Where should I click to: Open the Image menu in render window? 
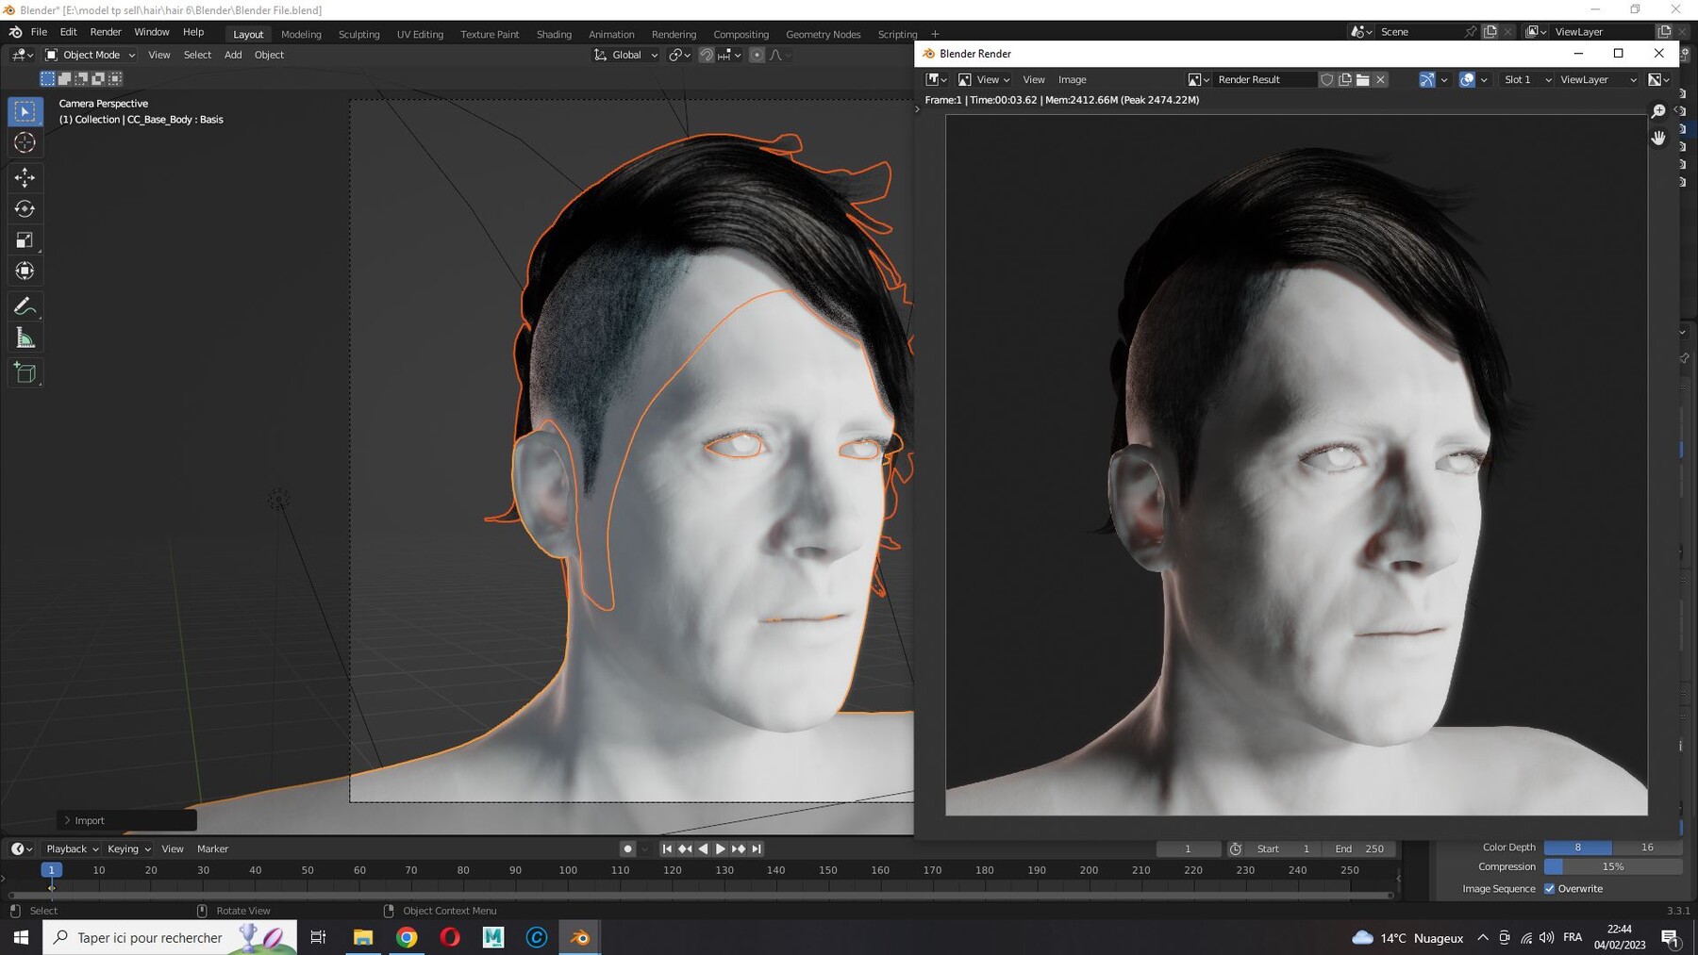point(1072,80)
